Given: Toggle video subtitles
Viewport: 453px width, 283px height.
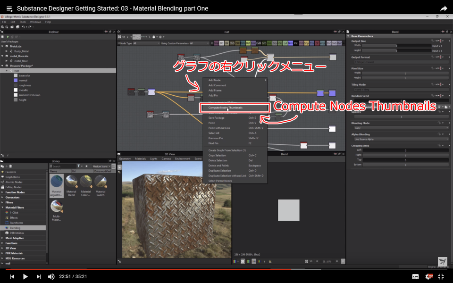Looking at the screenshot, I should (x=415, y=277).
